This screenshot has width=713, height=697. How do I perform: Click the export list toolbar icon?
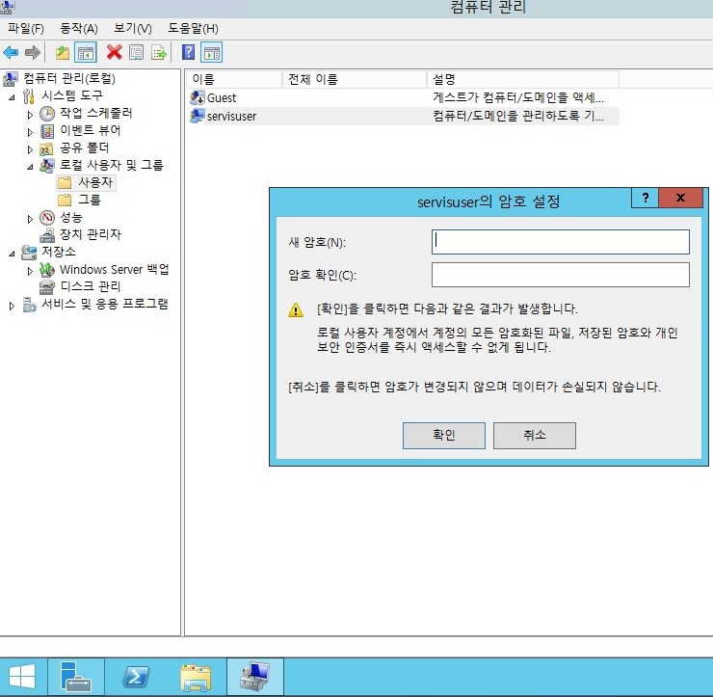point(158,52)
